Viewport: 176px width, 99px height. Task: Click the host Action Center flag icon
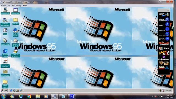coord(156,97)
